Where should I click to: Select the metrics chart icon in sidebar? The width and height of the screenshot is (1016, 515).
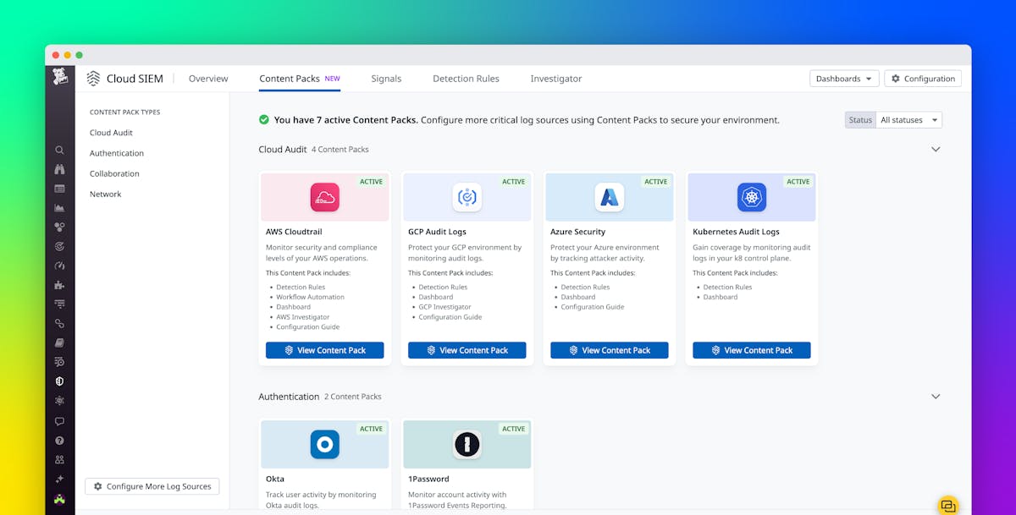tap(59, 208)
